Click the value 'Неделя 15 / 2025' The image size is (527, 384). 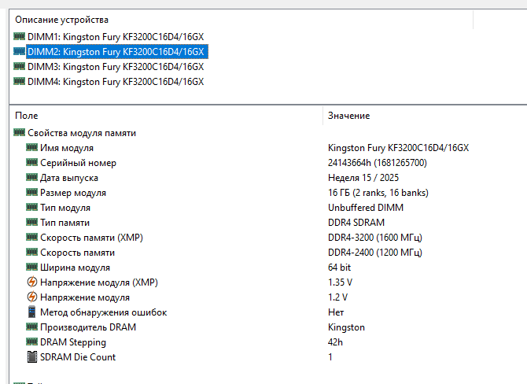[x=363, y=178]
